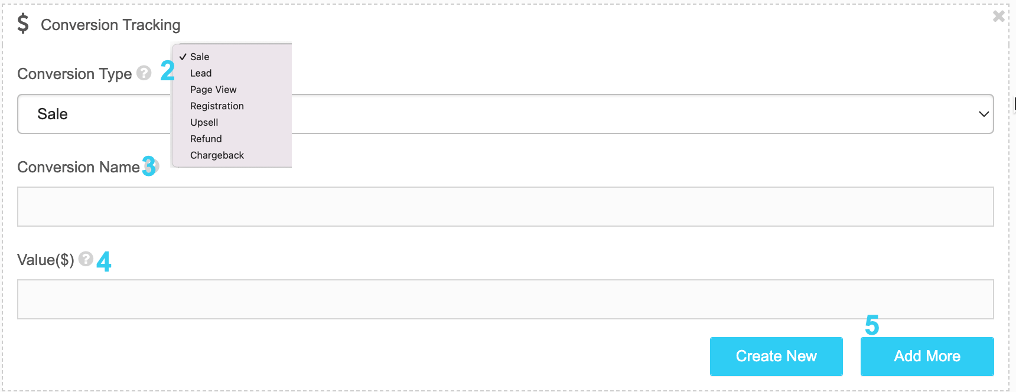Click the Conversion Type field label
1016x392 pixels.
[x=74, y=74]
